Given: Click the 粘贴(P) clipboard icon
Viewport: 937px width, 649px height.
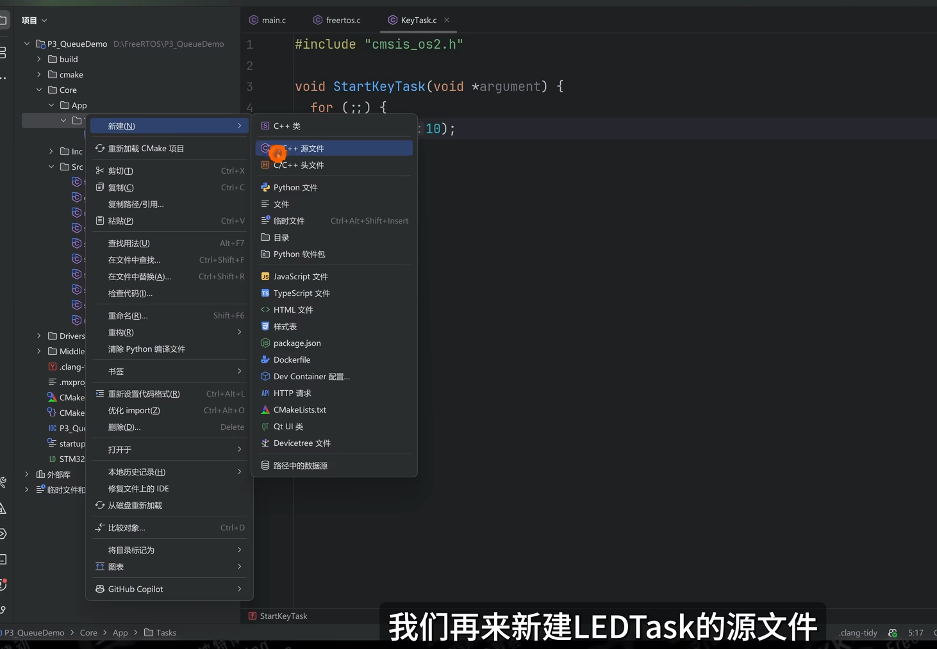Looking at the screenshot, I should (100, 220).
